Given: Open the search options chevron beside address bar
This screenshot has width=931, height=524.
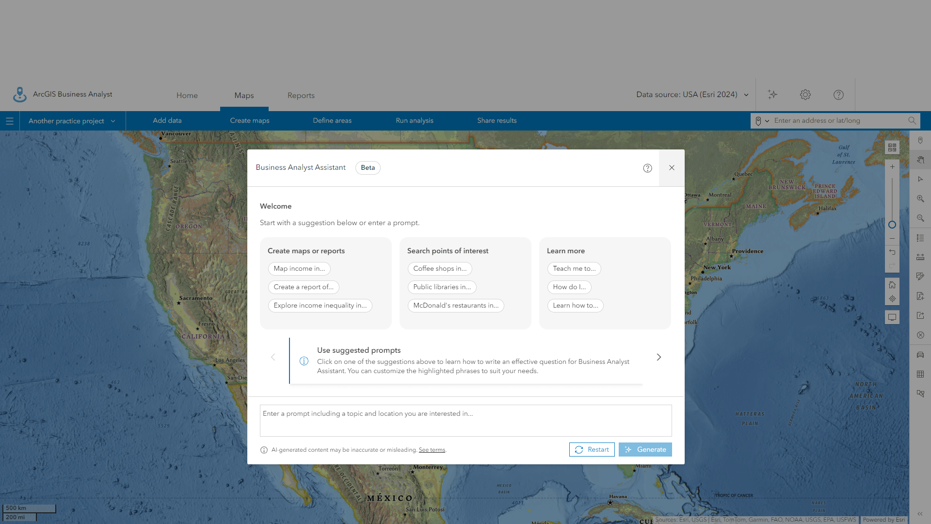Looking at the screenshot, I should (767, 120).
